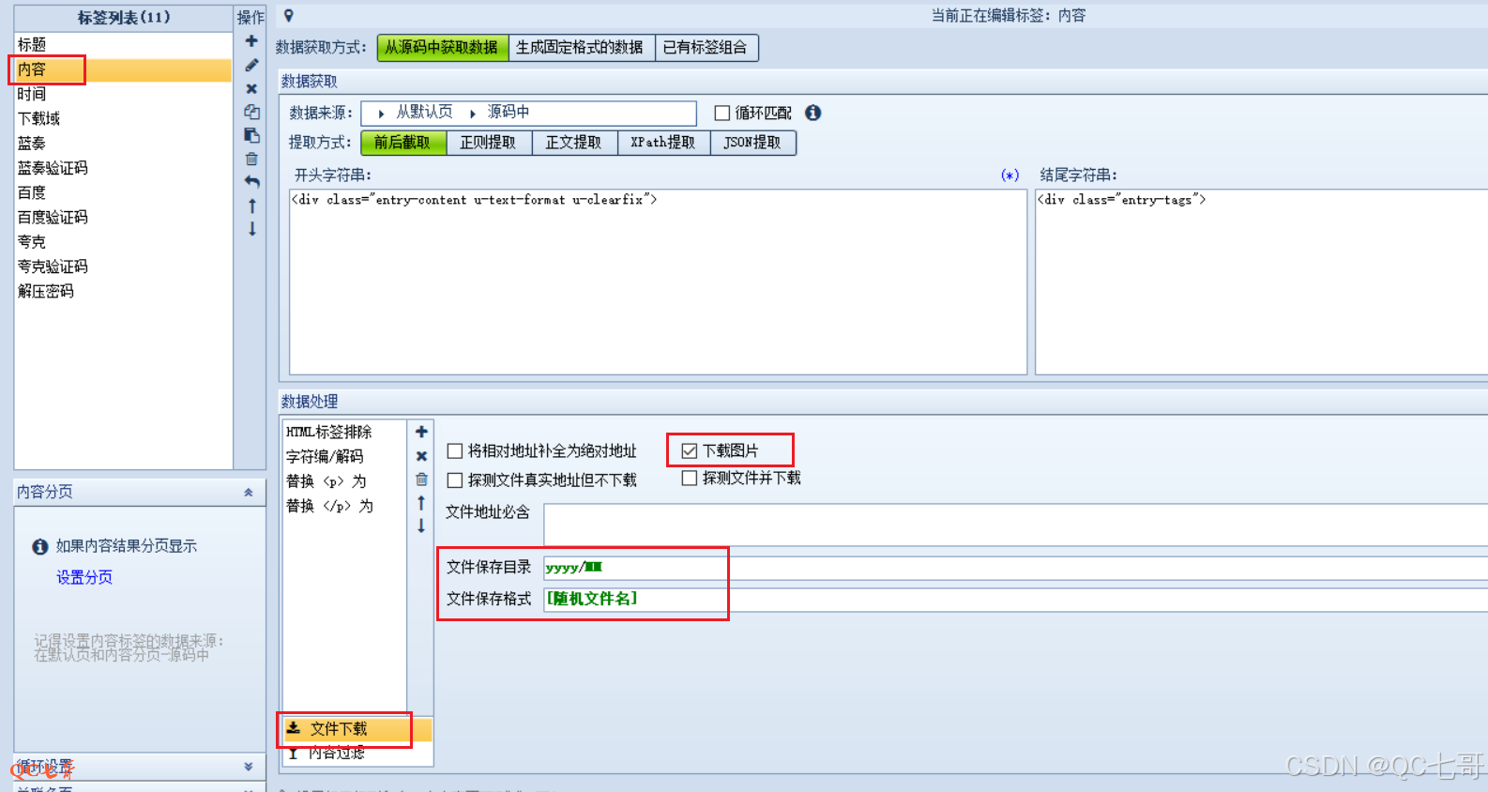Check 将相对地址补全为绝对地址 option
Screen dimensions: 1488x792
tap(455, 451)
